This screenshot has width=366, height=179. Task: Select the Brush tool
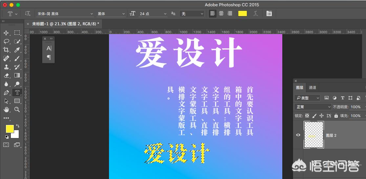tap(17, 58)
